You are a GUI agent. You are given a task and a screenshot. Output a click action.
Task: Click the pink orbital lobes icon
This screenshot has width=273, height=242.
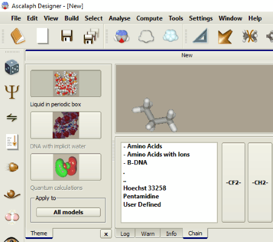12,217
